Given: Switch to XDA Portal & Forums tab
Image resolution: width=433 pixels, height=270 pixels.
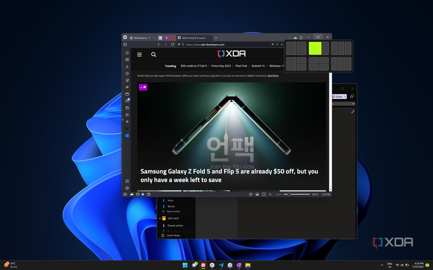Looking at the screenshot, I should (194, 38).
